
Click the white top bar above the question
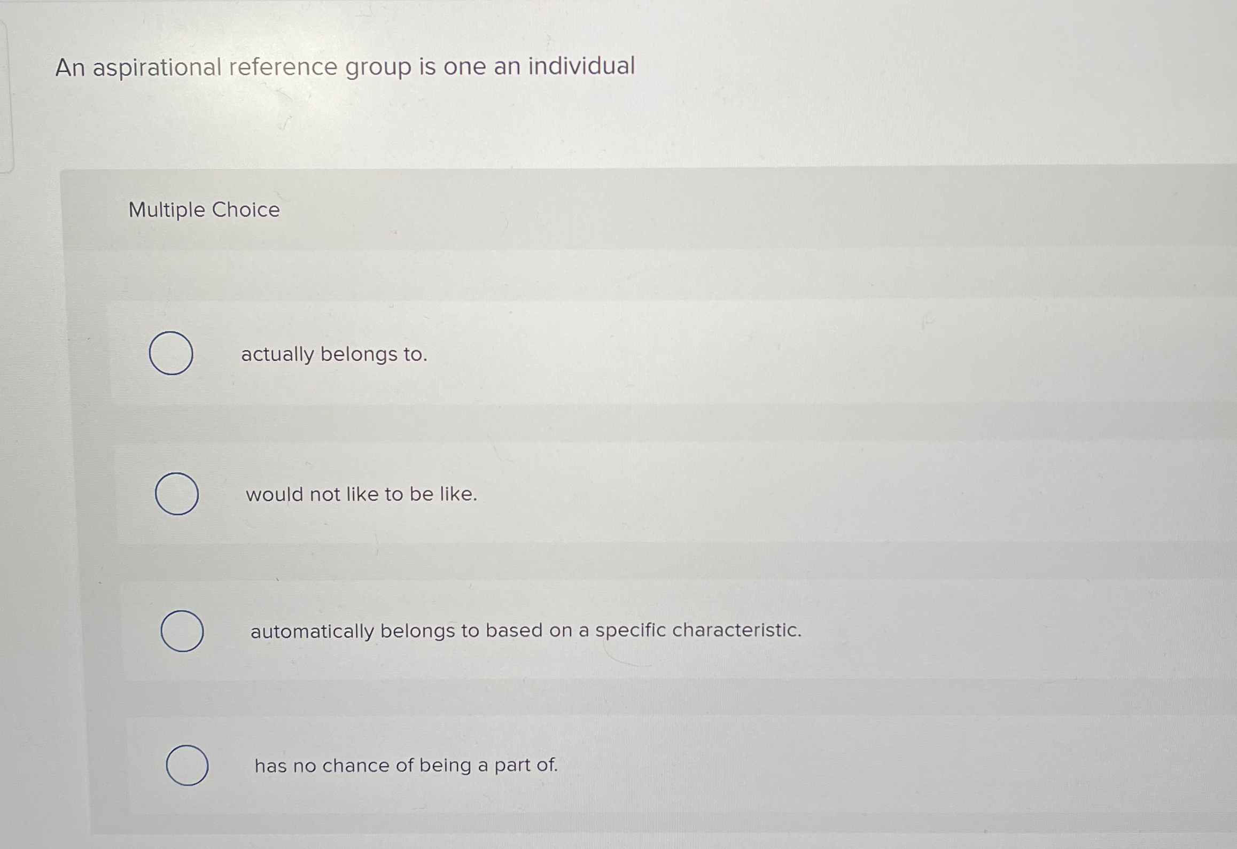(614, 5)
